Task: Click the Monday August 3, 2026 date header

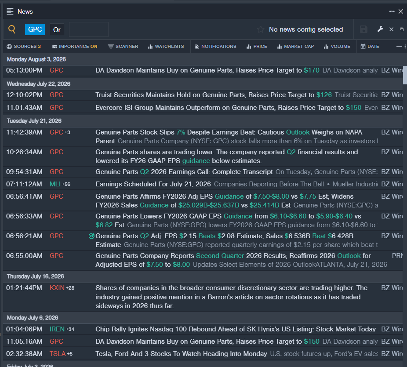Action: tap(36, 59)
